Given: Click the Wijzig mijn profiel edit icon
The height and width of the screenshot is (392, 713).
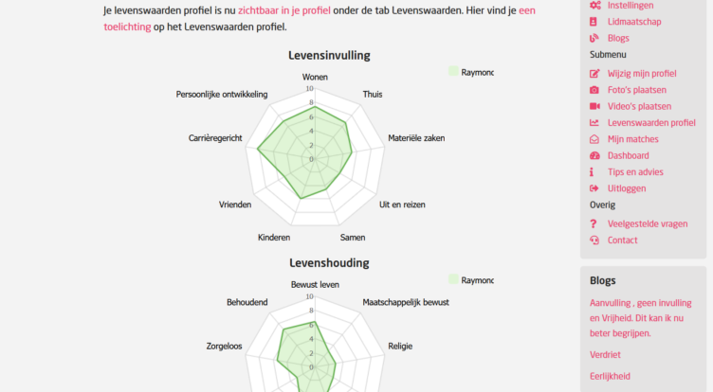Looking at the screenshot, I should click(x=594, y=73).
